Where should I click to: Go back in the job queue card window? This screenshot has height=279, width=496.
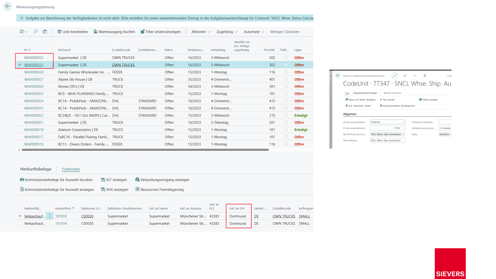(x=338, y=75)
